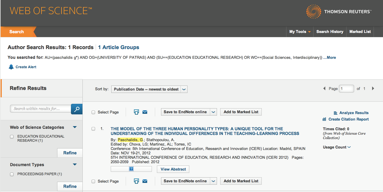The width and height of the screenshot is (383, 192).
Task: Collapse the Web of Science Categories section
Action: click(x=75, y=127)
